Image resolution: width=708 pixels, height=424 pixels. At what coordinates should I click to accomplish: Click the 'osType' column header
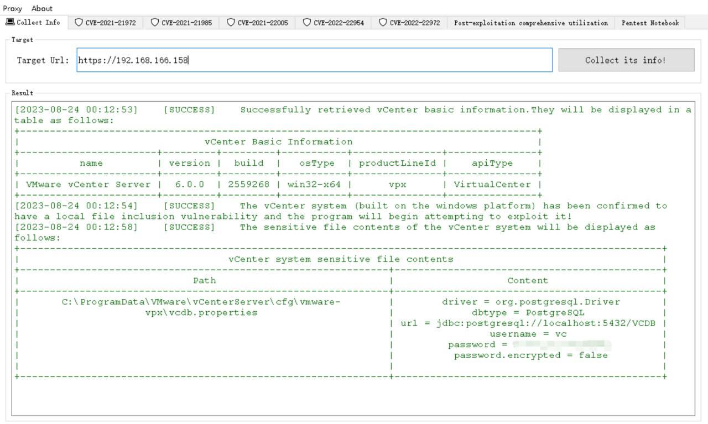(316, 163)
